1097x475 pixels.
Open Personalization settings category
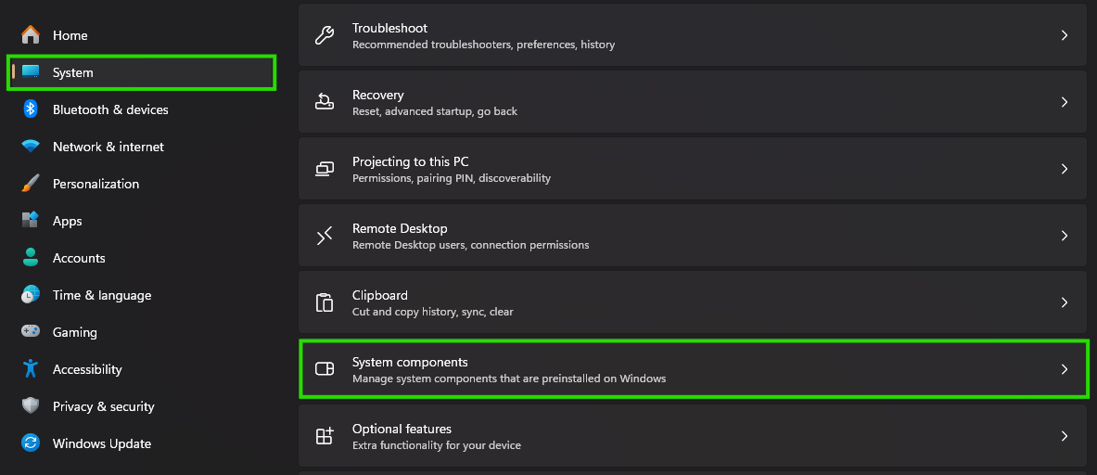click(x=96, y=184)
